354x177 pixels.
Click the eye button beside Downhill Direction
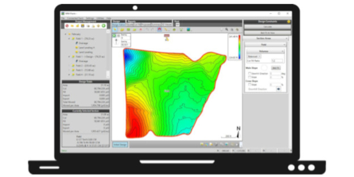pos(278,89)
